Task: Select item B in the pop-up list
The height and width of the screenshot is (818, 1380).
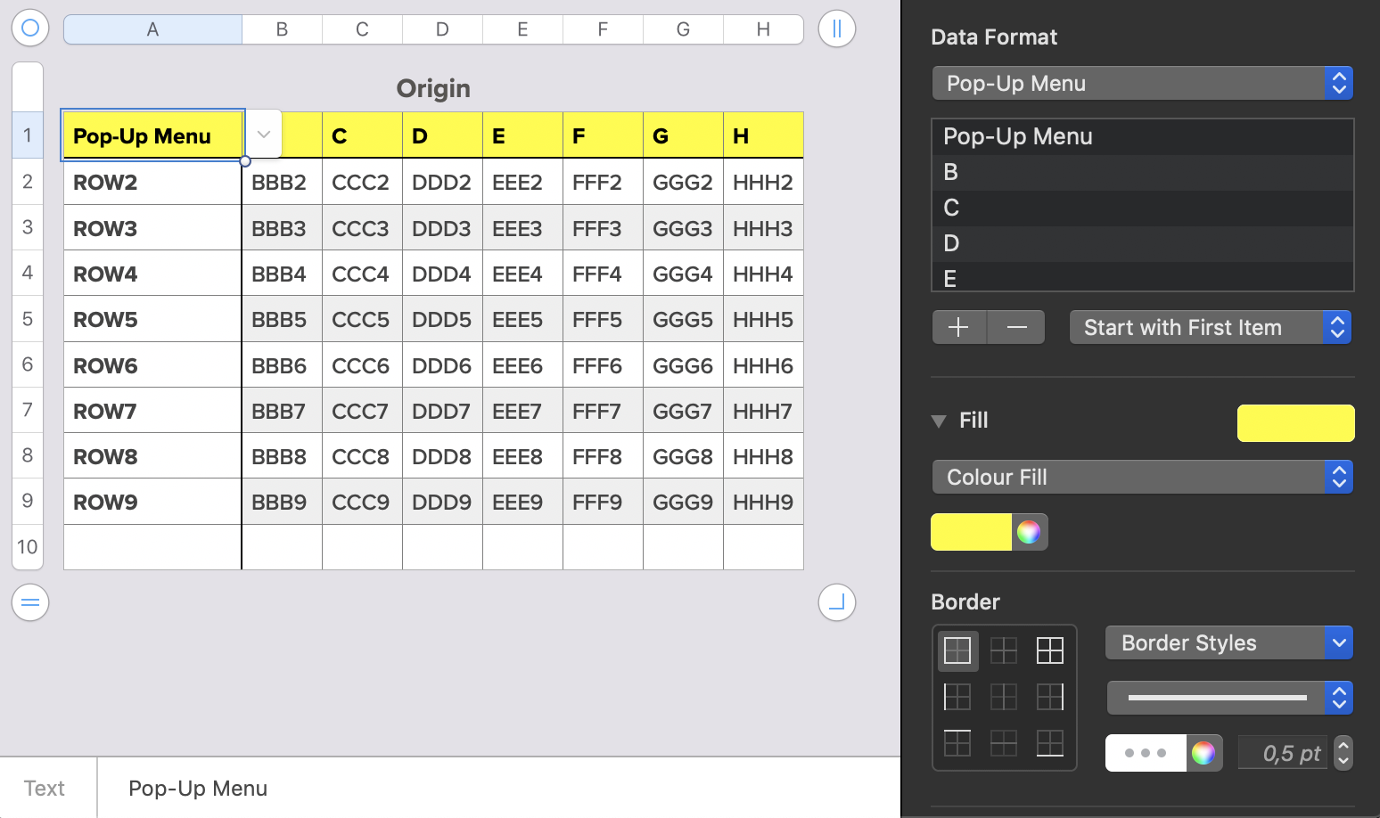Action: (x=1142, y=172)
